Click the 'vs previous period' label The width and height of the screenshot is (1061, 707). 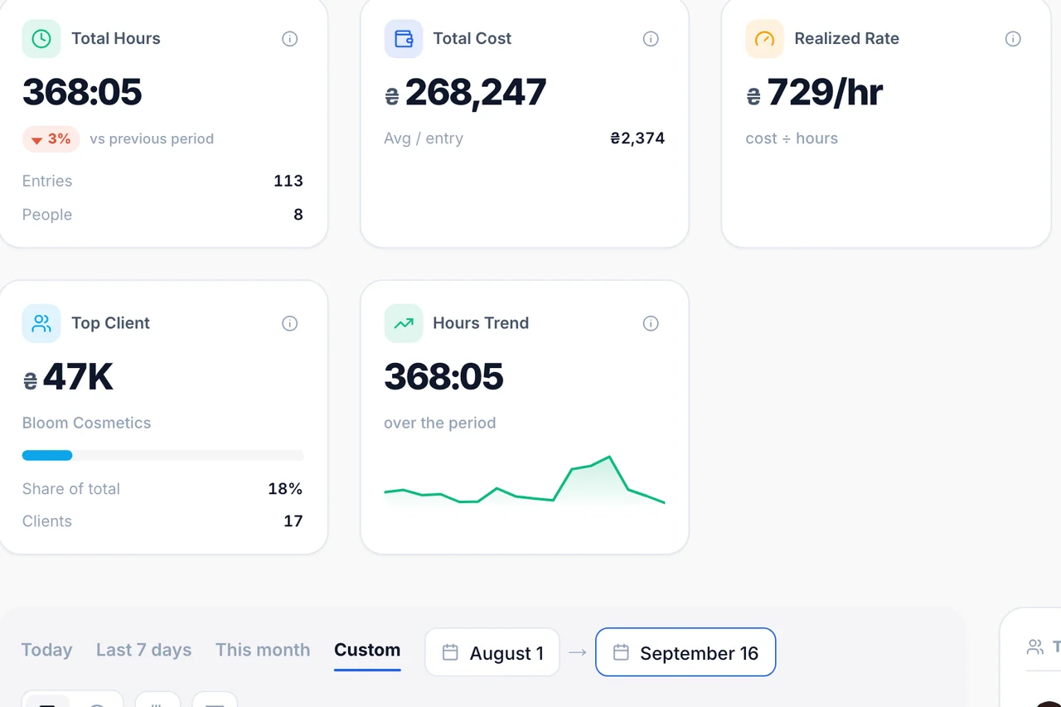[x=152, y=139]
